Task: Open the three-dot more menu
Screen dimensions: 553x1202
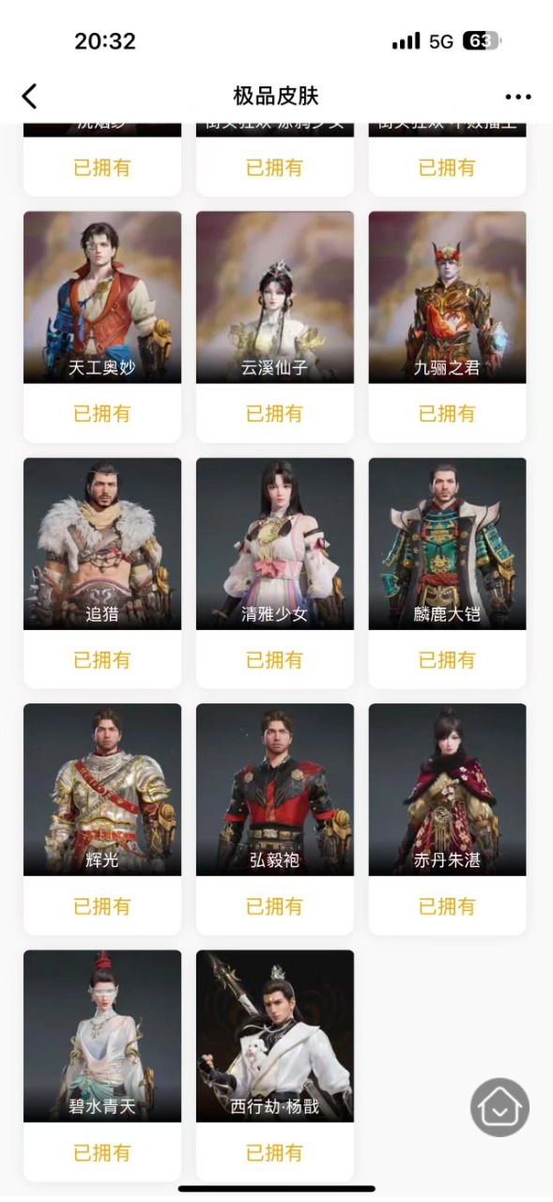Action: pos(518,97)
